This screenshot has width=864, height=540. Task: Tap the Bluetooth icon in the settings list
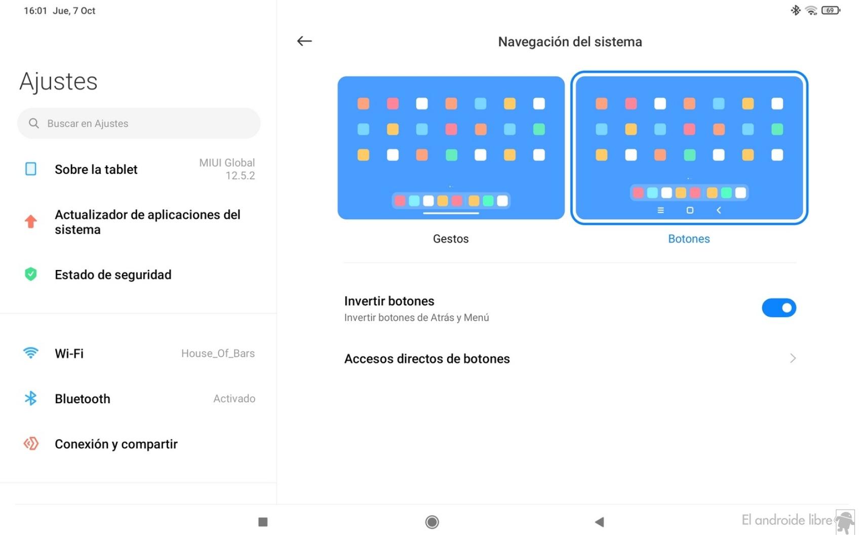pos(31,398)
